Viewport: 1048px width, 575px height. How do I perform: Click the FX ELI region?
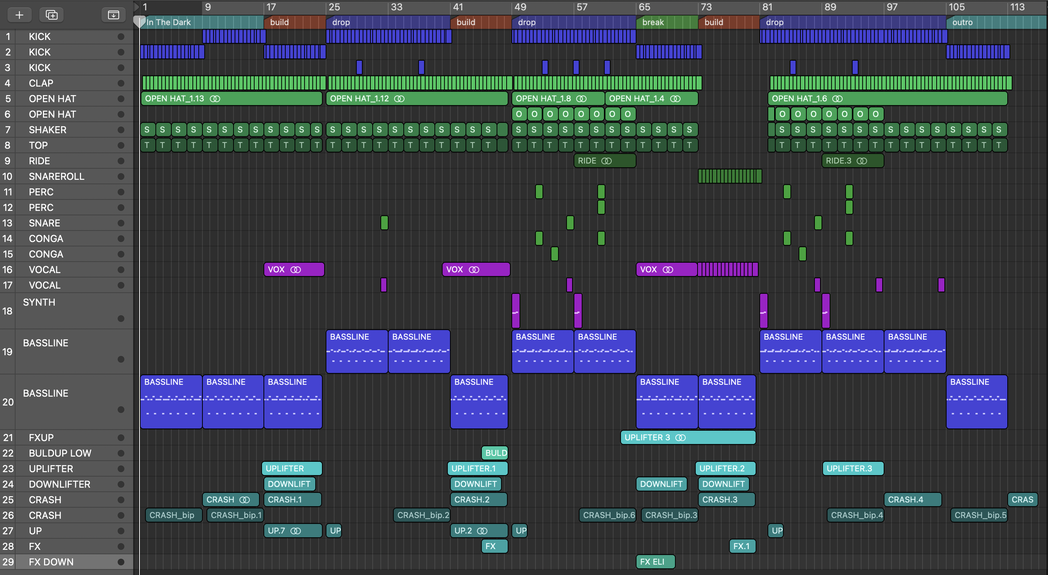point(655,562)
